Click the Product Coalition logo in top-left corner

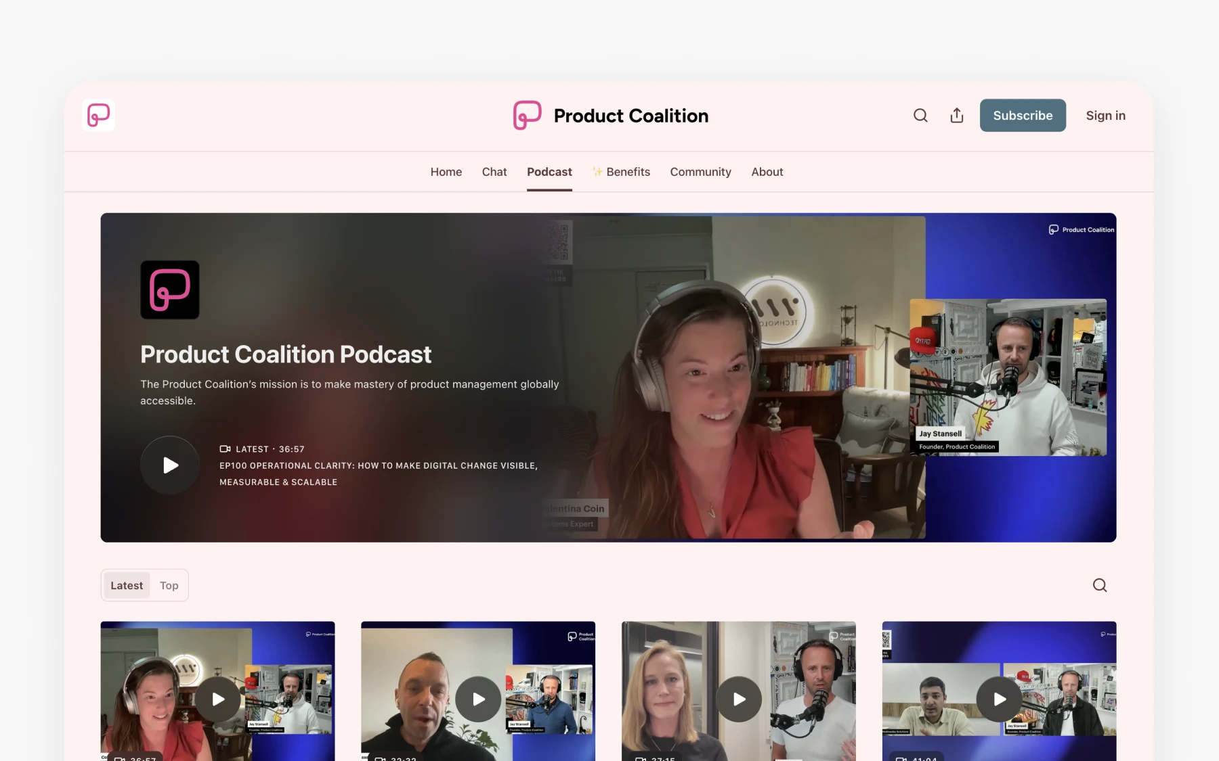[x=98, y=115]
